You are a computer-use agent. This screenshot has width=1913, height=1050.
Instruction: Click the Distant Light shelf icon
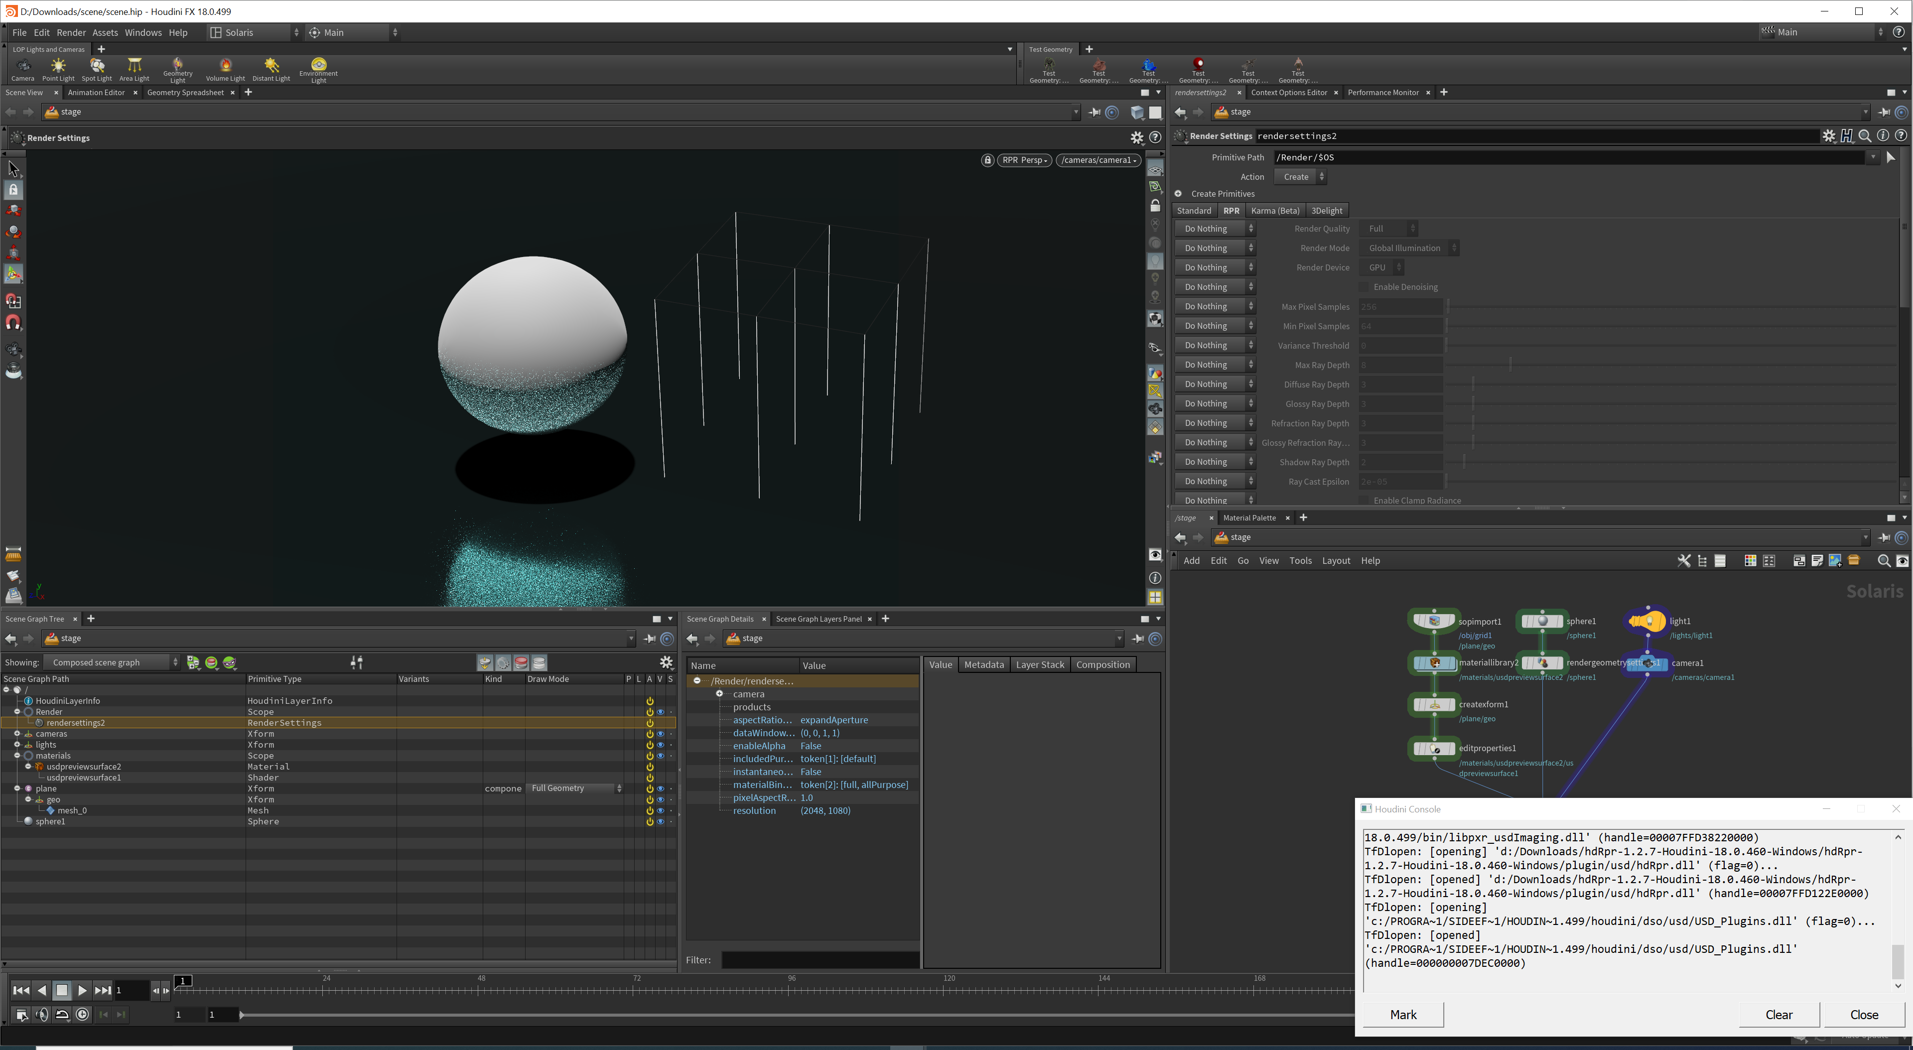coord(271,69)
